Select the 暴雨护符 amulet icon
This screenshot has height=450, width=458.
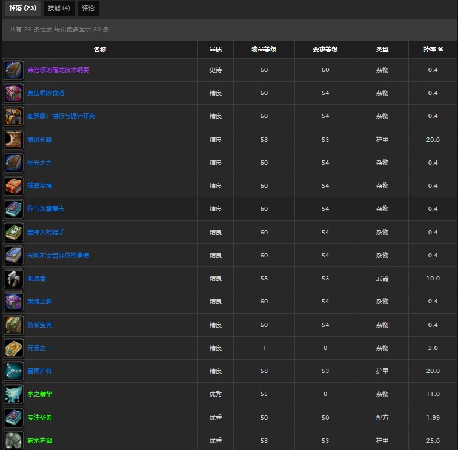pyautogui.click(x=13, y=371)
